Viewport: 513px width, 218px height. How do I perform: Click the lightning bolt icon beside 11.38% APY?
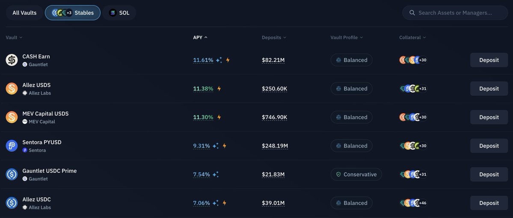pos(219,88)
